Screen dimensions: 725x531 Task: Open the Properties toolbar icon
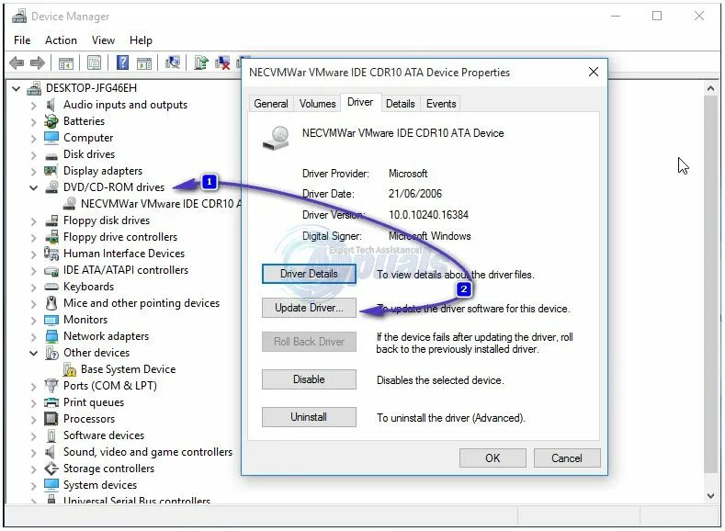tap(94, 62)
